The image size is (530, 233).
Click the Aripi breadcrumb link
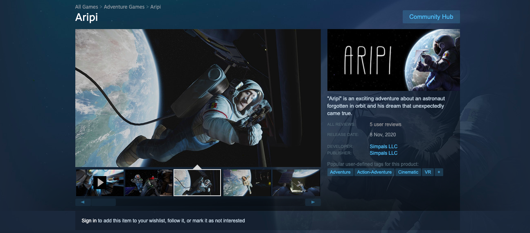tap(156, 7)
